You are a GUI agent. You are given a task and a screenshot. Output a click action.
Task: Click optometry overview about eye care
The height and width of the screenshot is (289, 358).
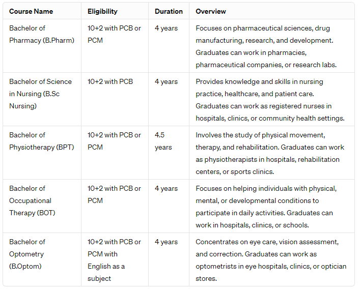point(270,260)
